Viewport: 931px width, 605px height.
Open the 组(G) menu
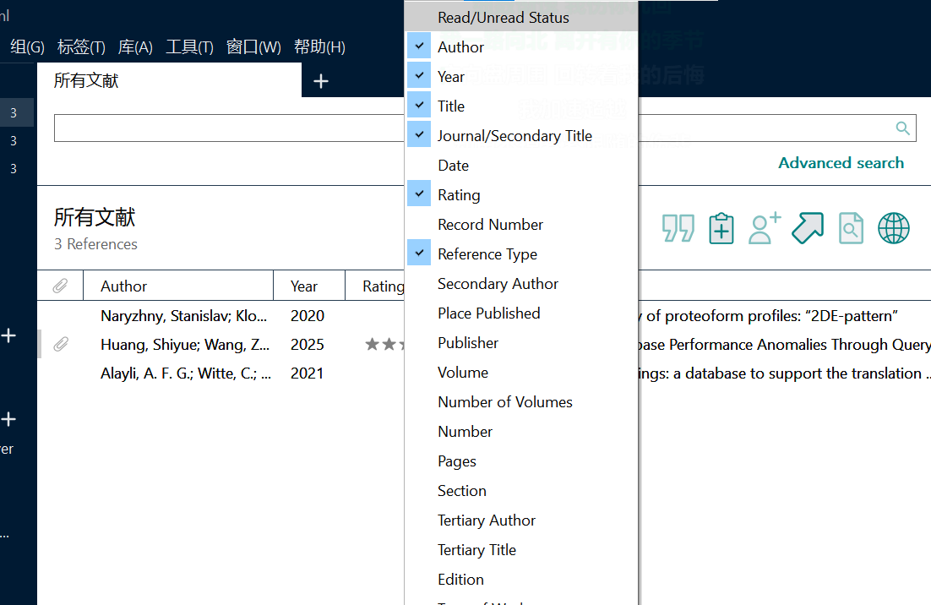point(27,47)
